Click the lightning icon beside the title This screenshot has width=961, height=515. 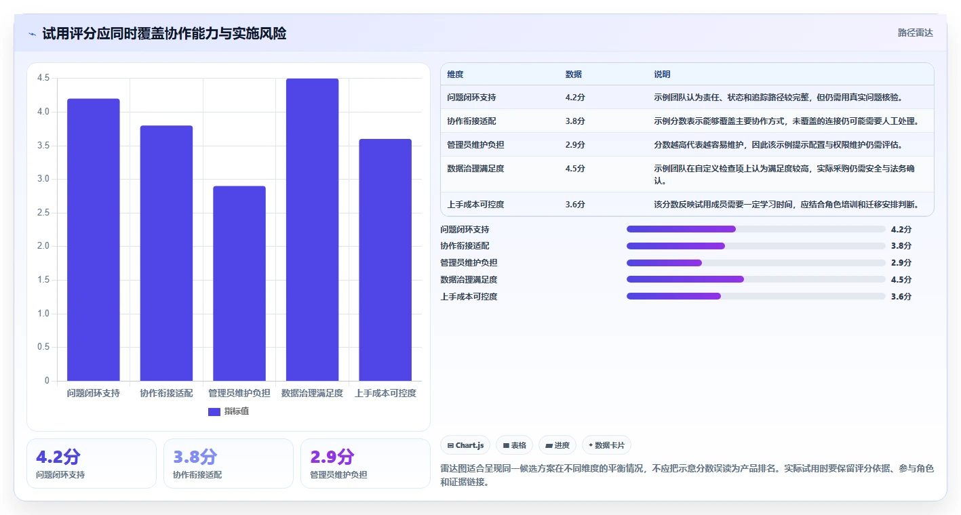point(32,33)
